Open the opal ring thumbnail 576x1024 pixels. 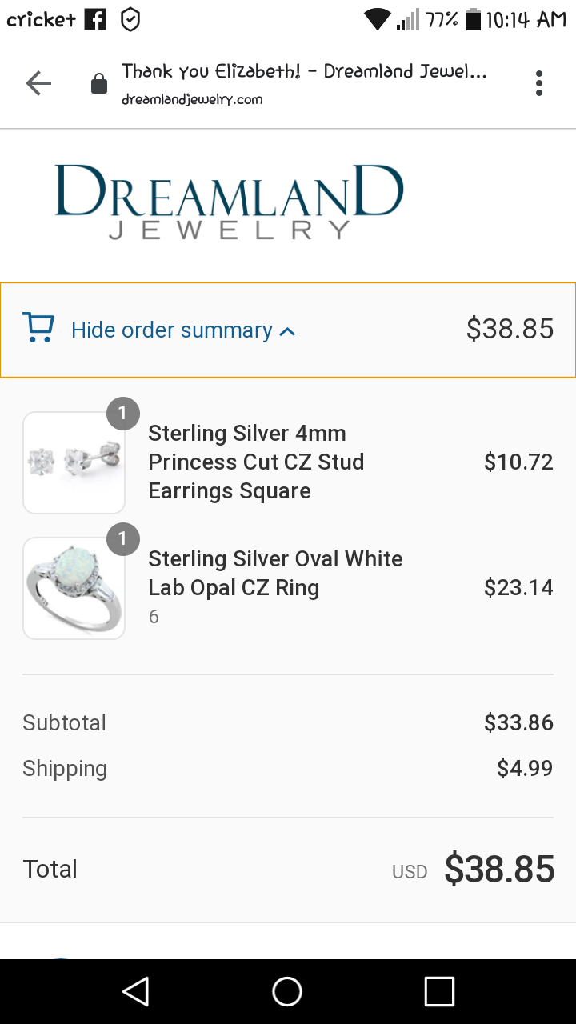(x=74, y=588)
